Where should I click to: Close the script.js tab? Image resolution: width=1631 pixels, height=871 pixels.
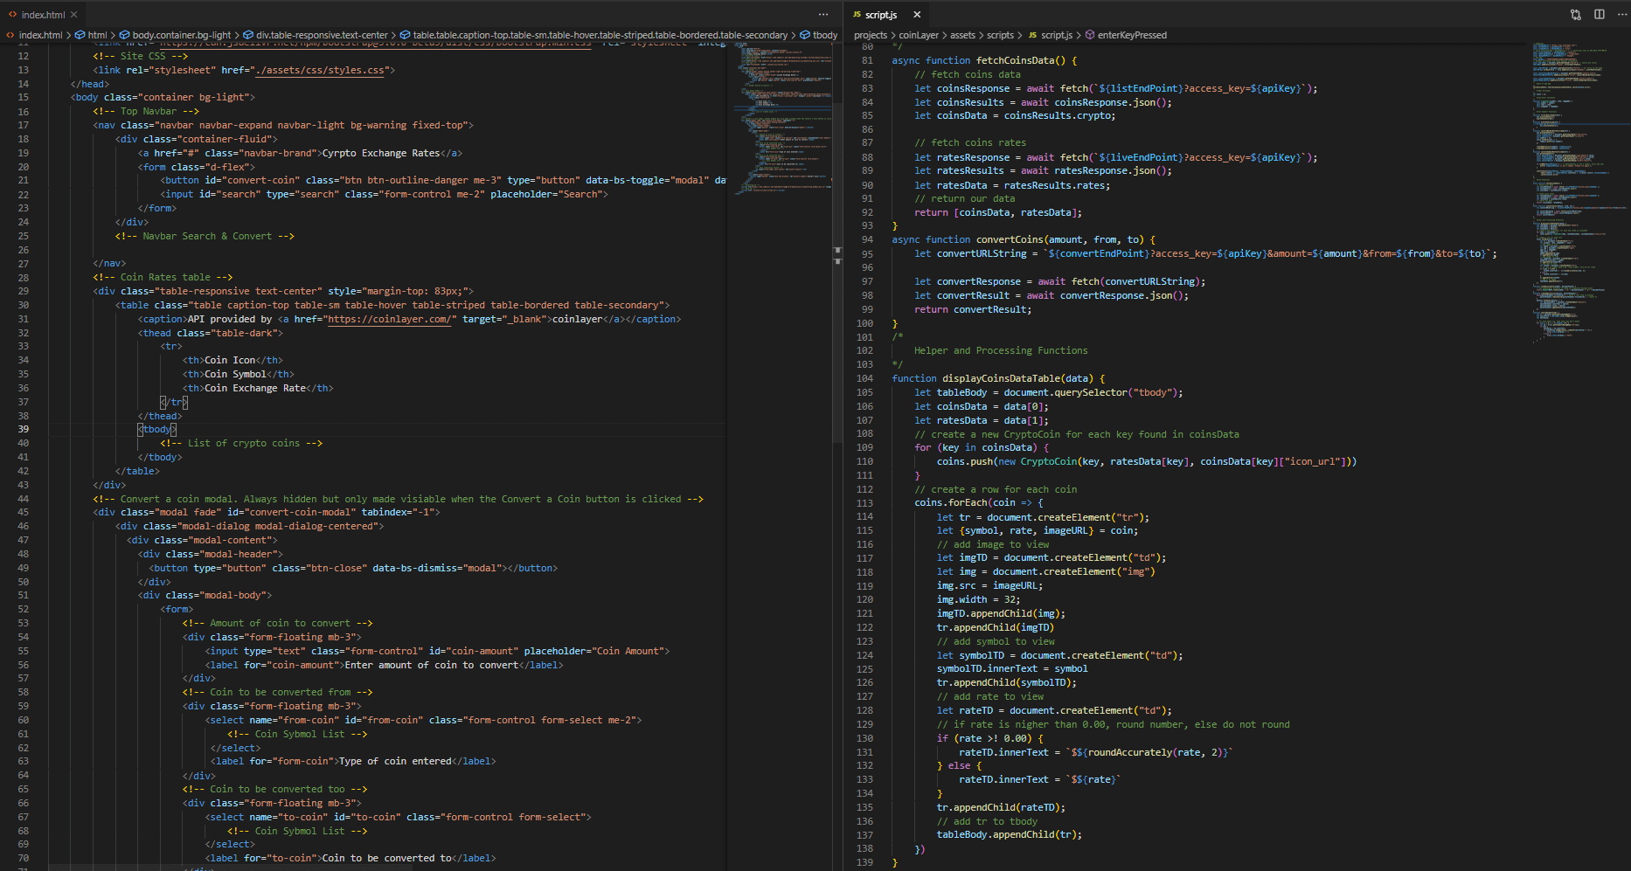917,15
